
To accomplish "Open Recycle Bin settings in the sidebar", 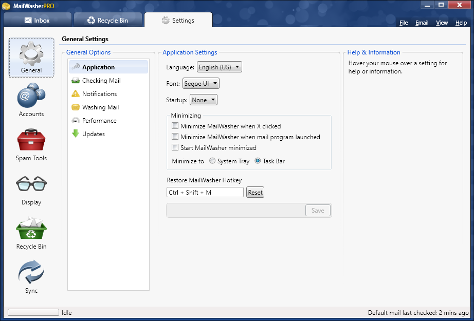I will [x=31, y=233].
